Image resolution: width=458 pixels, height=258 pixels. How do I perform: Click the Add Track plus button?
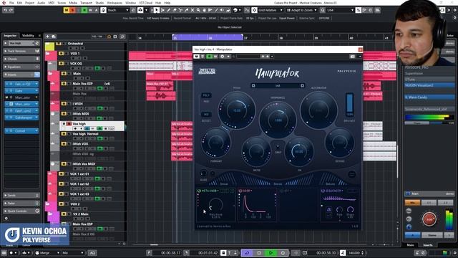[x=47, y=37]
